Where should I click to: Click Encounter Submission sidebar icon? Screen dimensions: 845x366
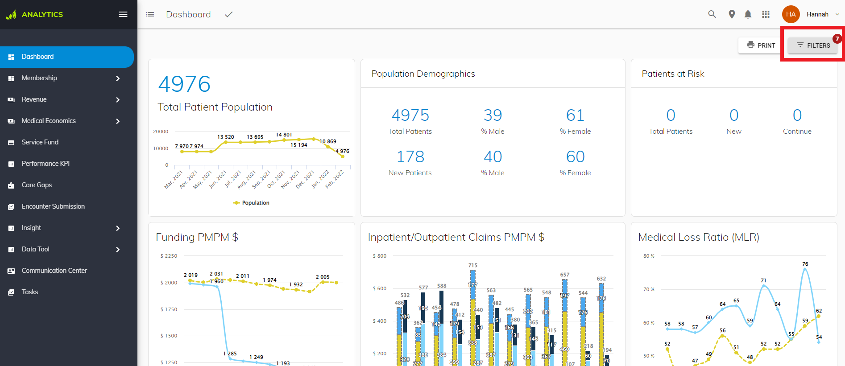(x=11, y=207)
